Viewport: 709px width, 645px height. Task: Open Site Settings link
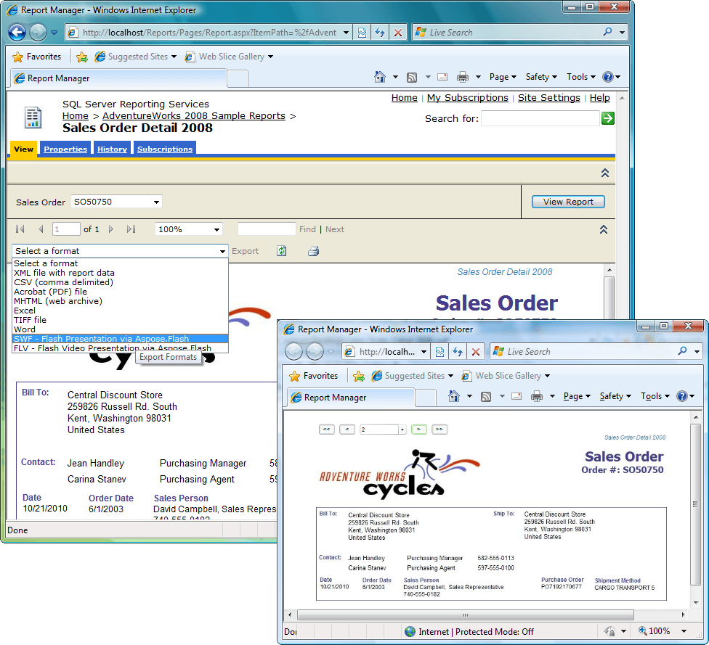pos(549,97)
